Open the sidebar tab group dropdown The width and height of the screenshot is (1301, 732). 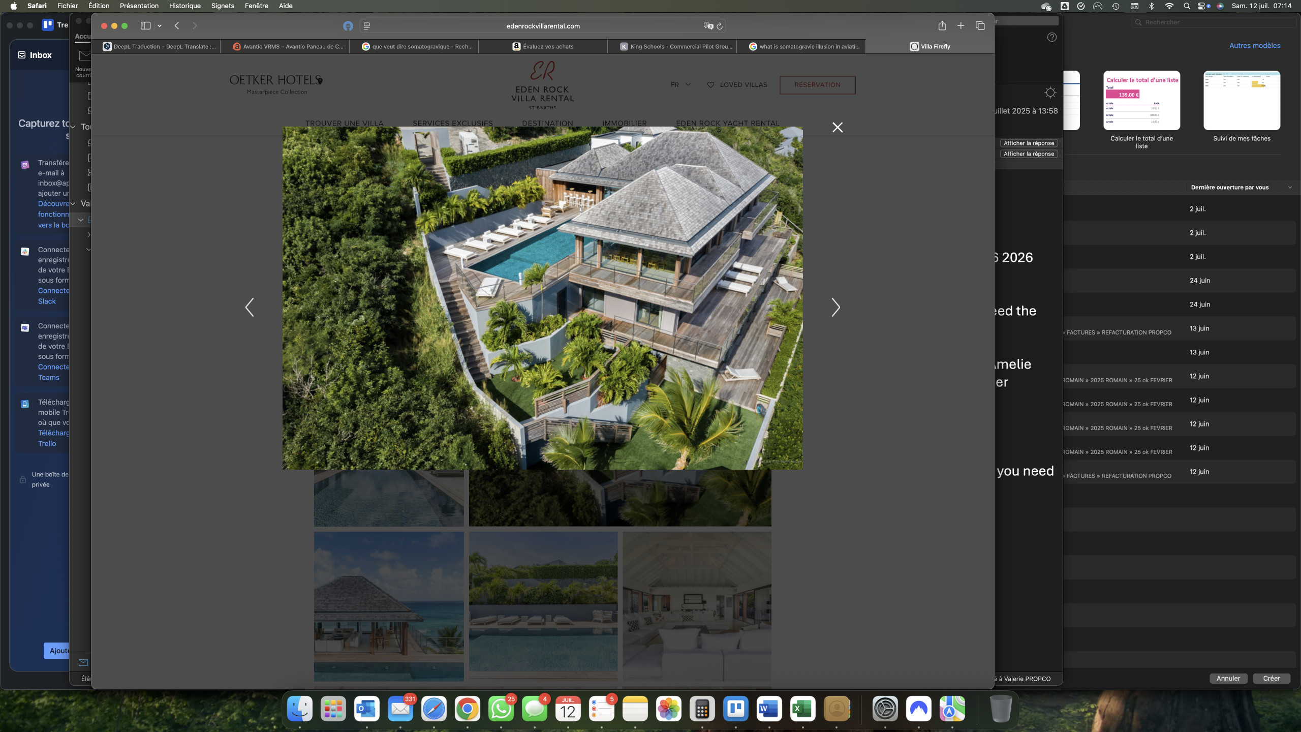pyautogui.click(x=160, y=26)
